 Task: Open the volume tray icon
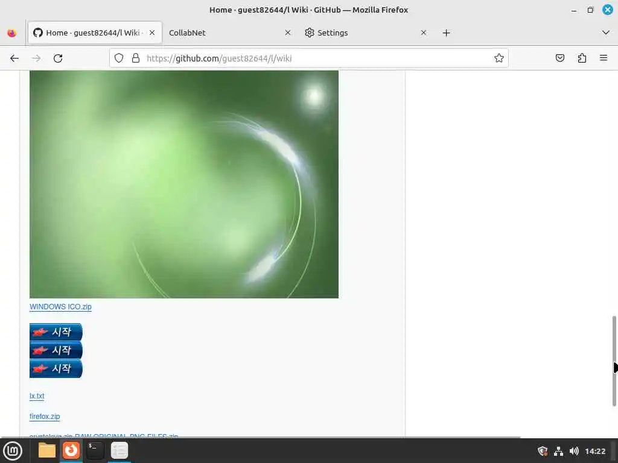click(x=575, y=451)
